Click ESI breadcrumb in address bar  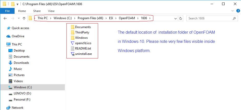[111, 18]
